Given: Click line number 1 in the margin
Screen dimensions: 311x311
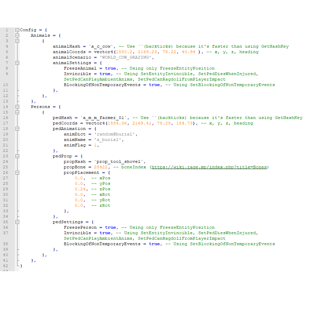Looking at the screenshot, I should [7, 30].
